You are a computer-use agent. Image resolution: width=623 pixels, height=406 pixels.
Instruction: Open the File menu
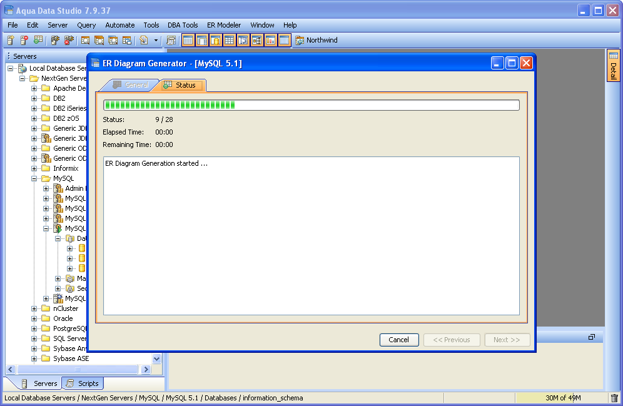tap(13, 25)
